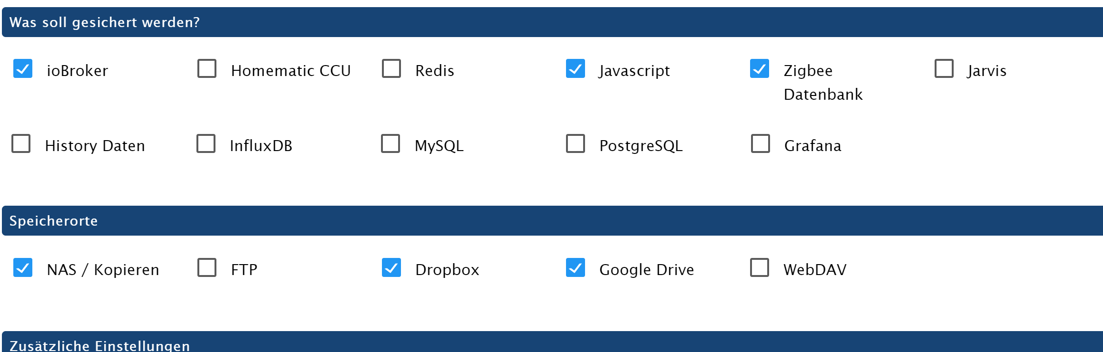Click the 'Was soll gesichert werden?' header
This screenshot has height=352, width=1103.
pyautogui.click(x=105, y=22)
